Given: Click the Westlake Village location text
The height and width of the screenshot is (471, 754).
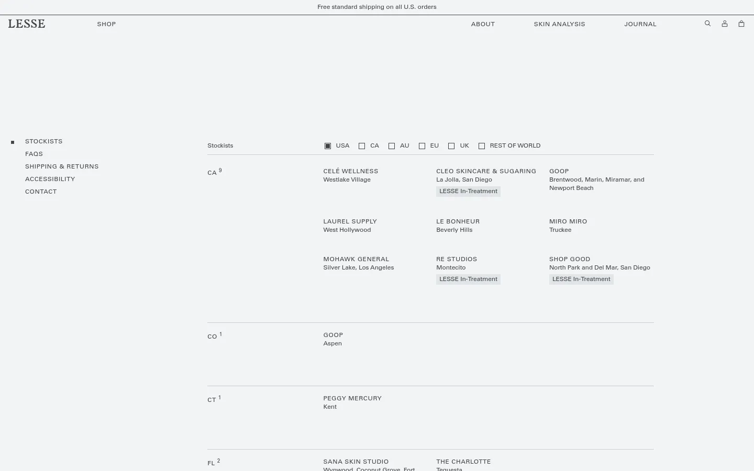Looking at the screenshot, I should point(347,180).
